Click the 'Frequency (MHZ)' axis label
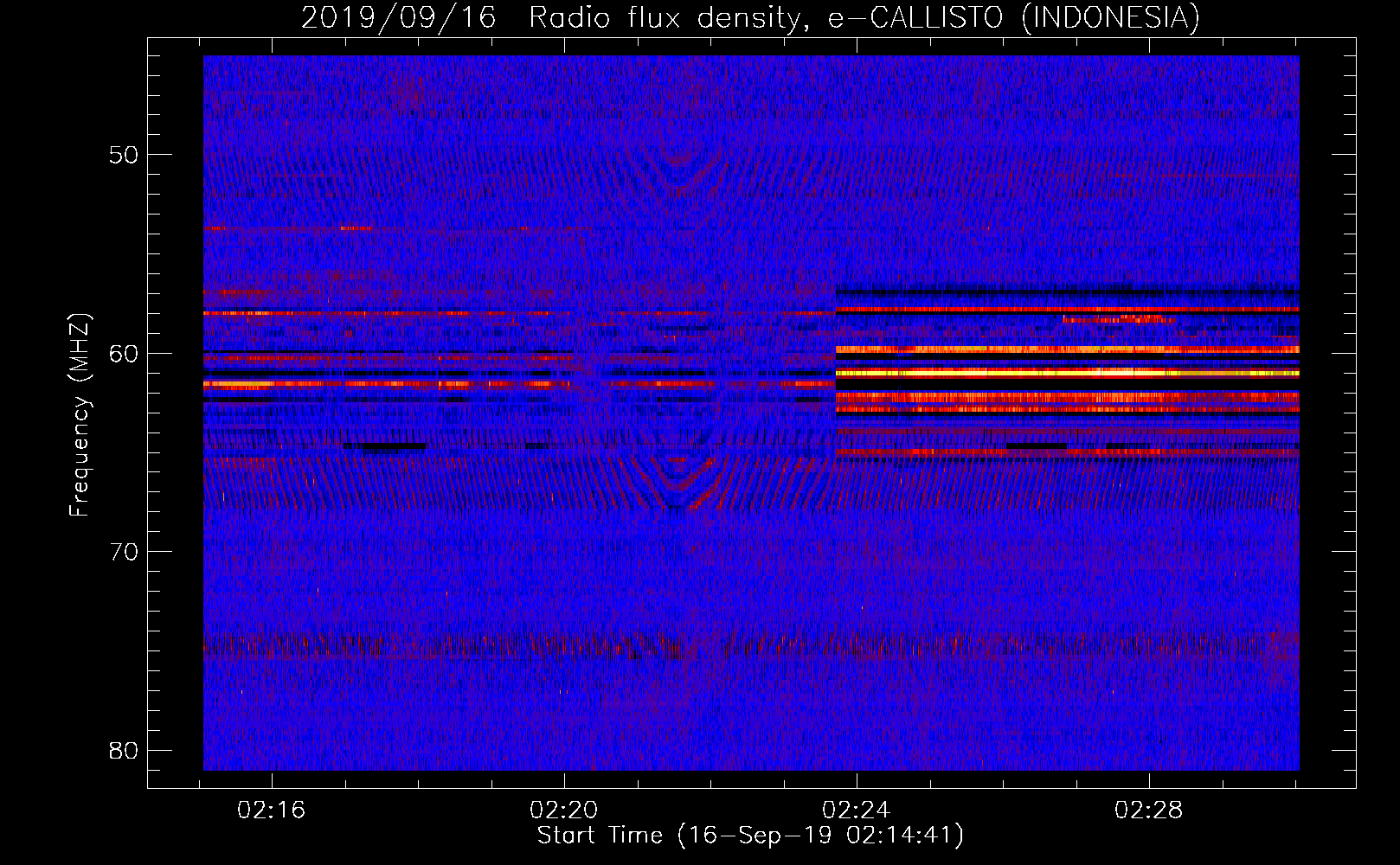 coord(80,415)
